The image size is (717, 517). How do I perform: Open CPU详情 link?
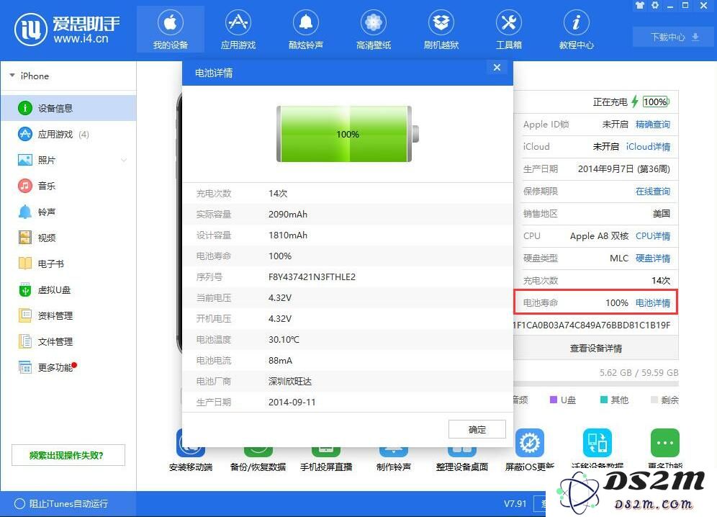click(x=652, y=235)
